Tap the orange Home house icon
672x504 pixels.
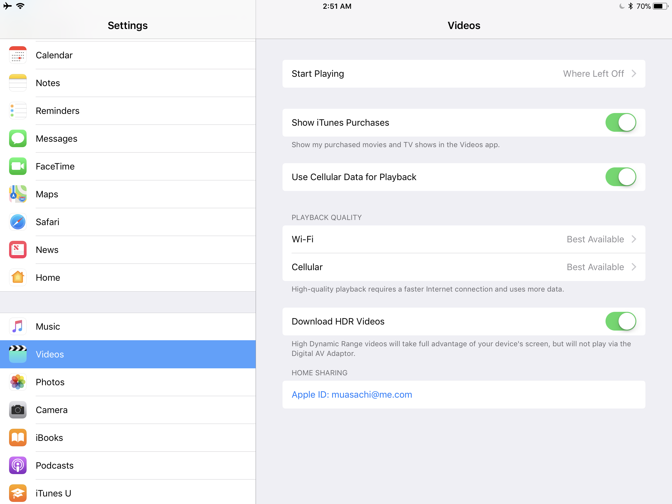click(18, 277)
